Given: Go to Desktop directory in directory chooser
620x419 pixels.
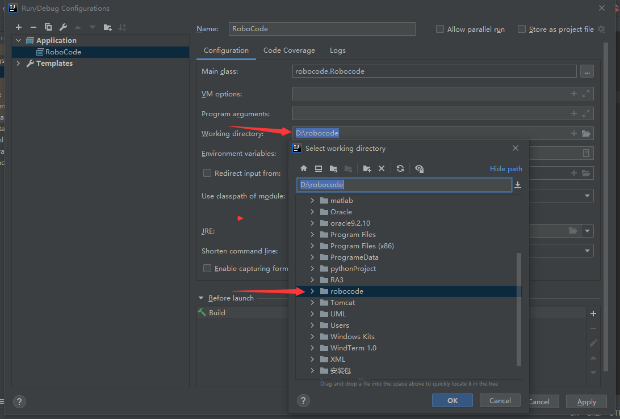Looking at the screenshot, I should click(319, 168).
